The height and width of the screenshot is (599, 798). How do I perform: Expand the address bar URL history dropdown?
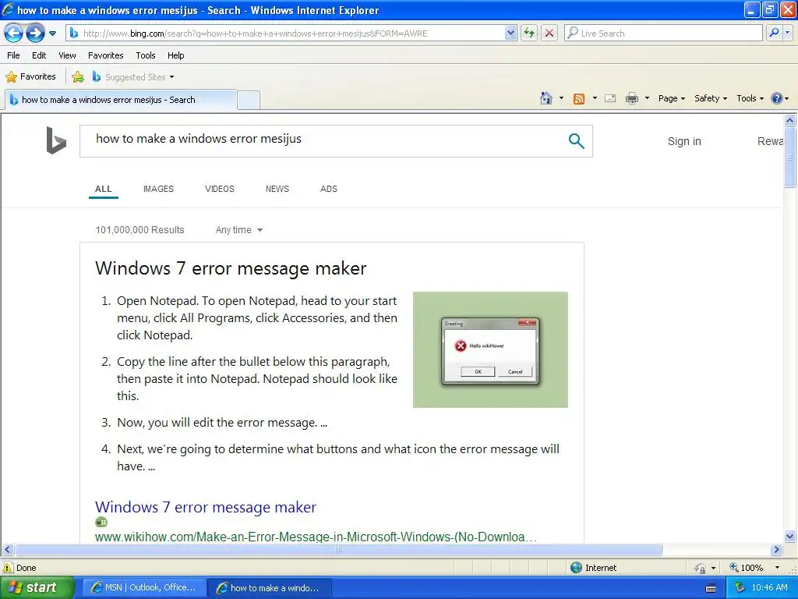(510, 33)
